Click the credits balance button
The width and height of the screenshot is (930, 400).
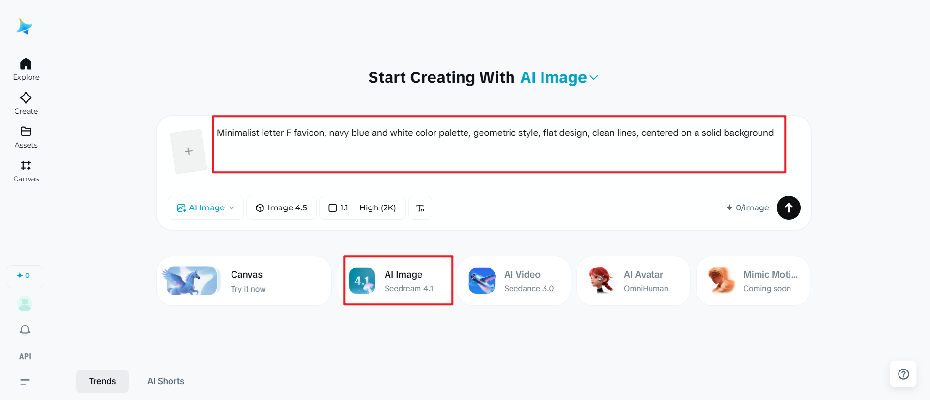pos(25,276)
